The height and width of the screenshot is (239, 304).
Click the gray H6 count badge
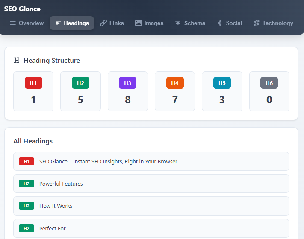click(x=269, y=83)
